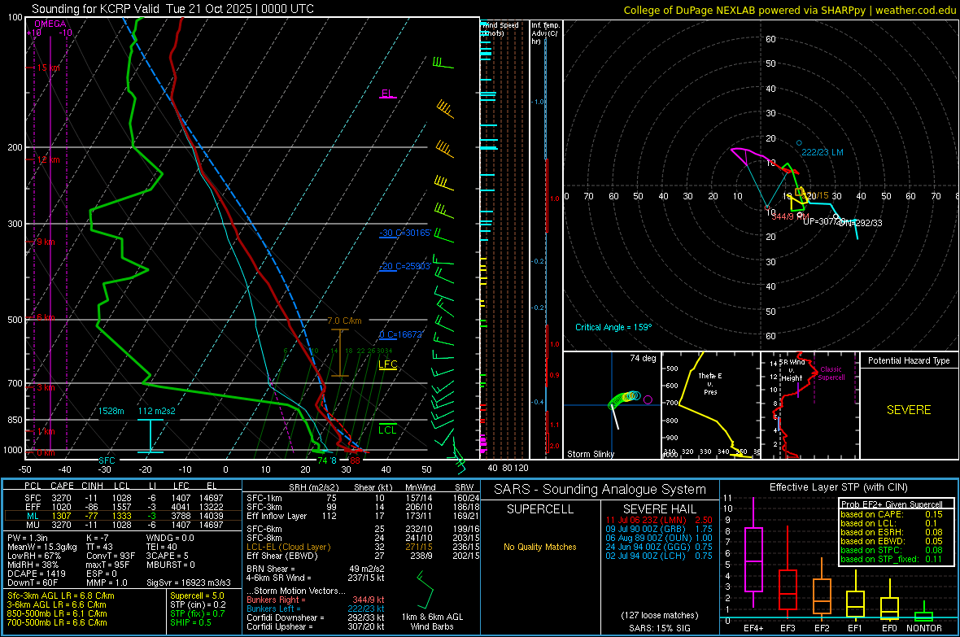Click the "(127 loose matches)" text

pos(659,615)
